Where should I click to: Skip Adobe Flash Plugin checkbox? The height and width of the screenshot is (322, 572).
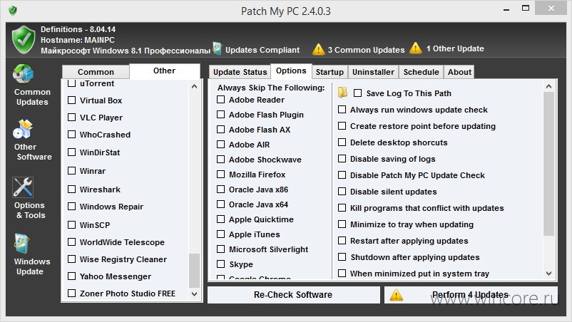tap(220, 115)
